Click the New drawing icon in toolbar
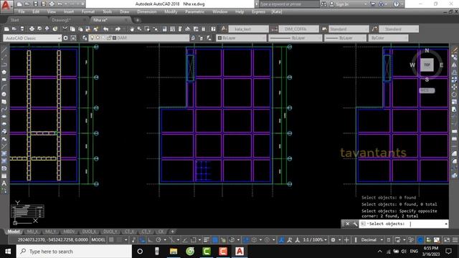459x258 pixels. point(6,29)
